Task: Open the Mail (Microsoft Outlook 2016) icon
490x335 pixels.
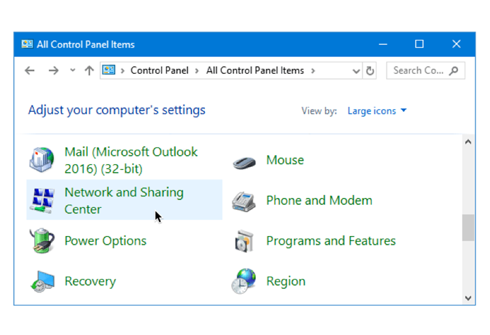Action: tap(42, 160)
